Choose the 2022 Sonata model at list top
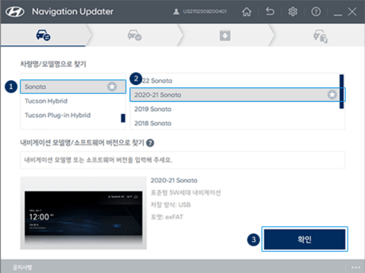365x273 pixels. point(235,81)
